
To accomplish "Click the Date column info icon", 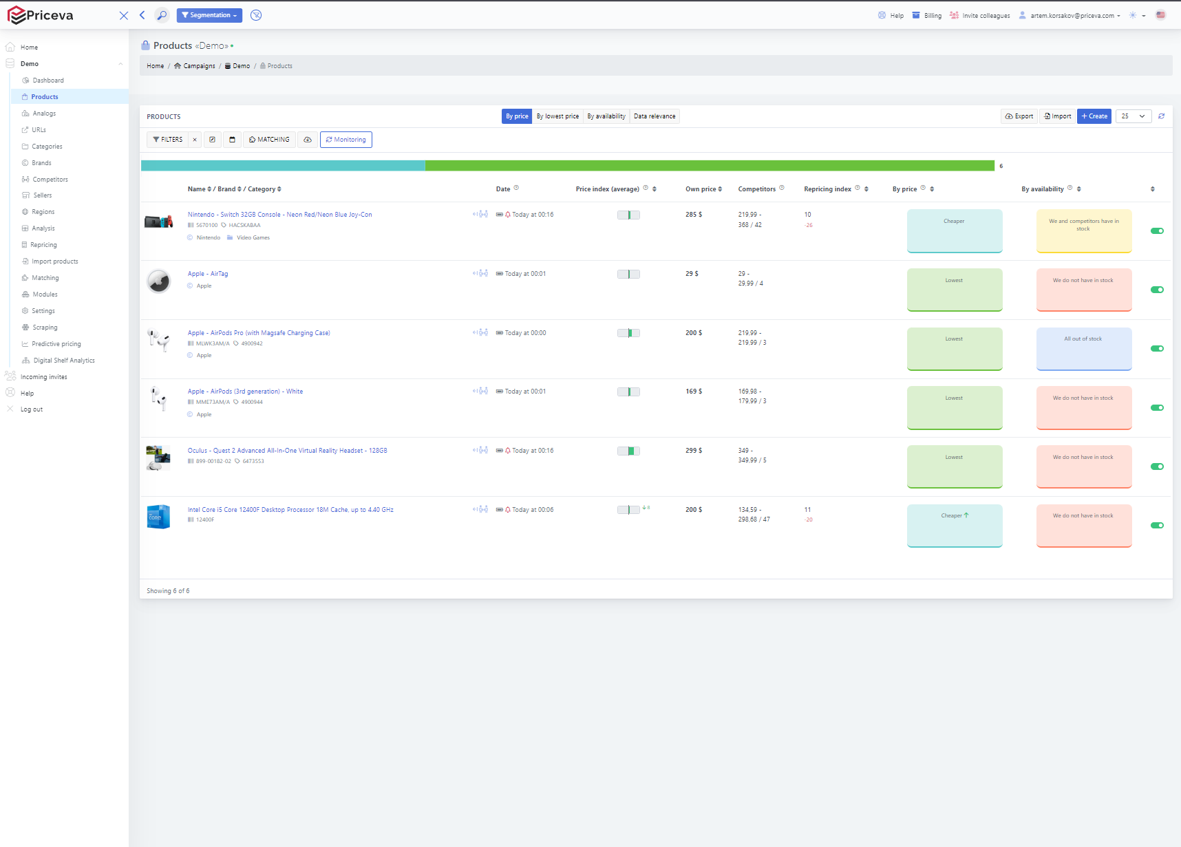I will pyautogui.click(x=516, y=188).
